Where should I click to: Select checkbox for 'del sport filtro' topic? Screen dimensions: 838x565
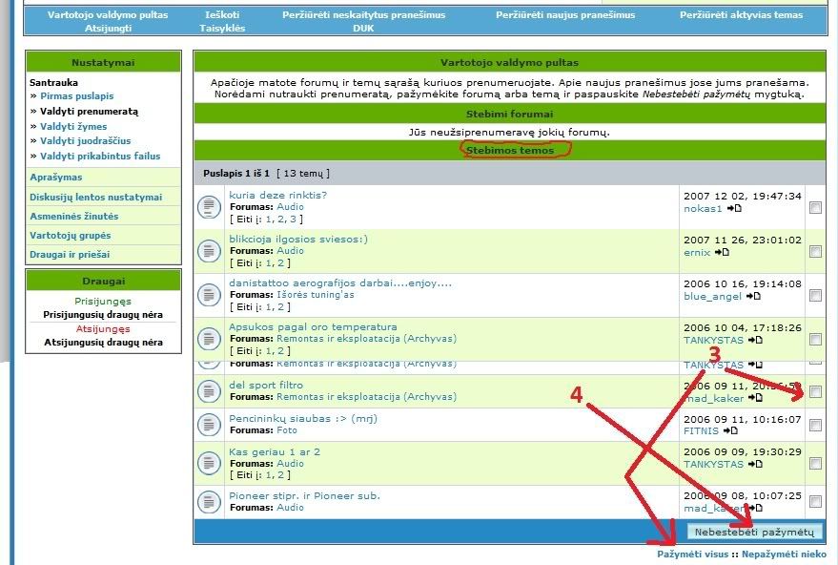point(815,391)
